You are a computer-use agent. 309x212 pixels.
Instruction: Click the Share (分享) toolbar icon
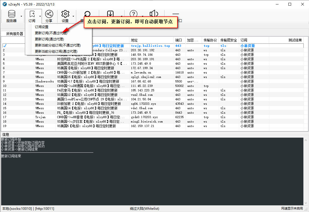click(49, 14)
